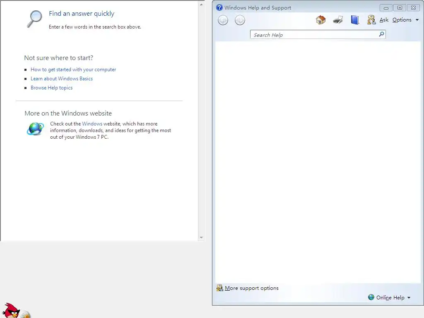Open More support options link
The width and height of the screenshot is (424, 318).
coord(251,288)
